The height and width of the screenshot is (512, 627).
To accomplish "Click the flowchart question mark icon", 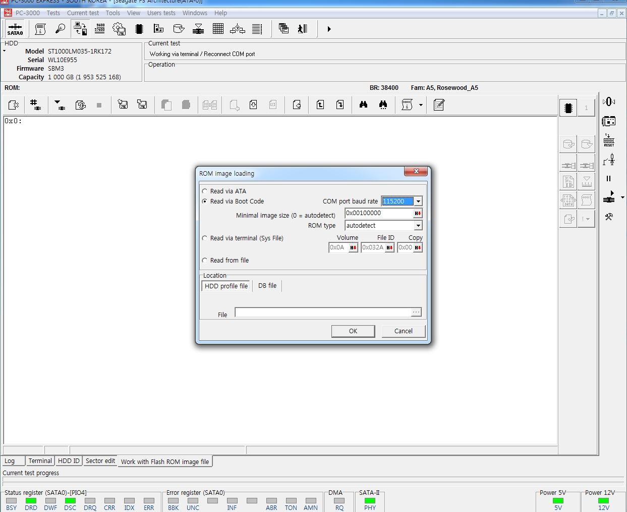I will pyautogui.click(x=238, y=29).
